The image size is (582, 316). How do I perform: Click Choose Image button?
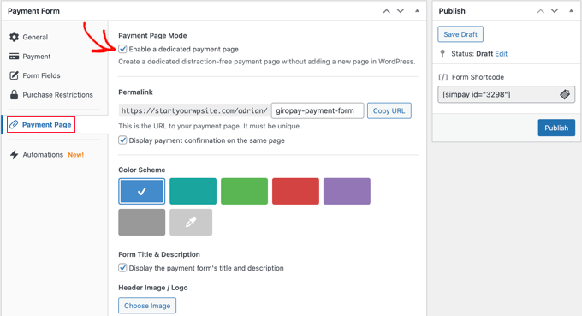coord(147,306)
